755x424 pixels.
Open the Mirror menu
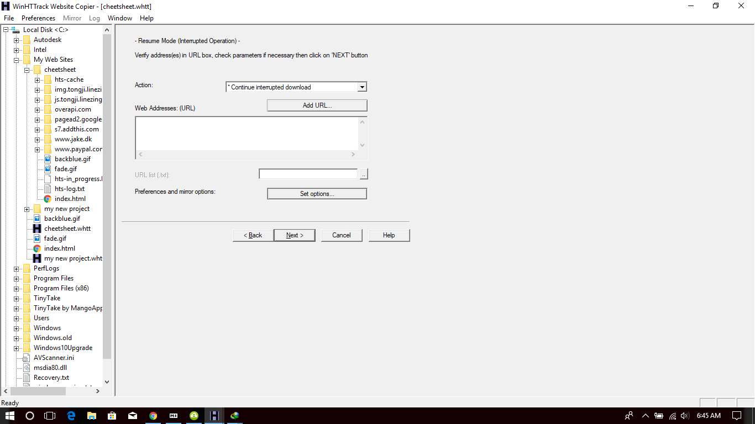click(x=72, y=18)
